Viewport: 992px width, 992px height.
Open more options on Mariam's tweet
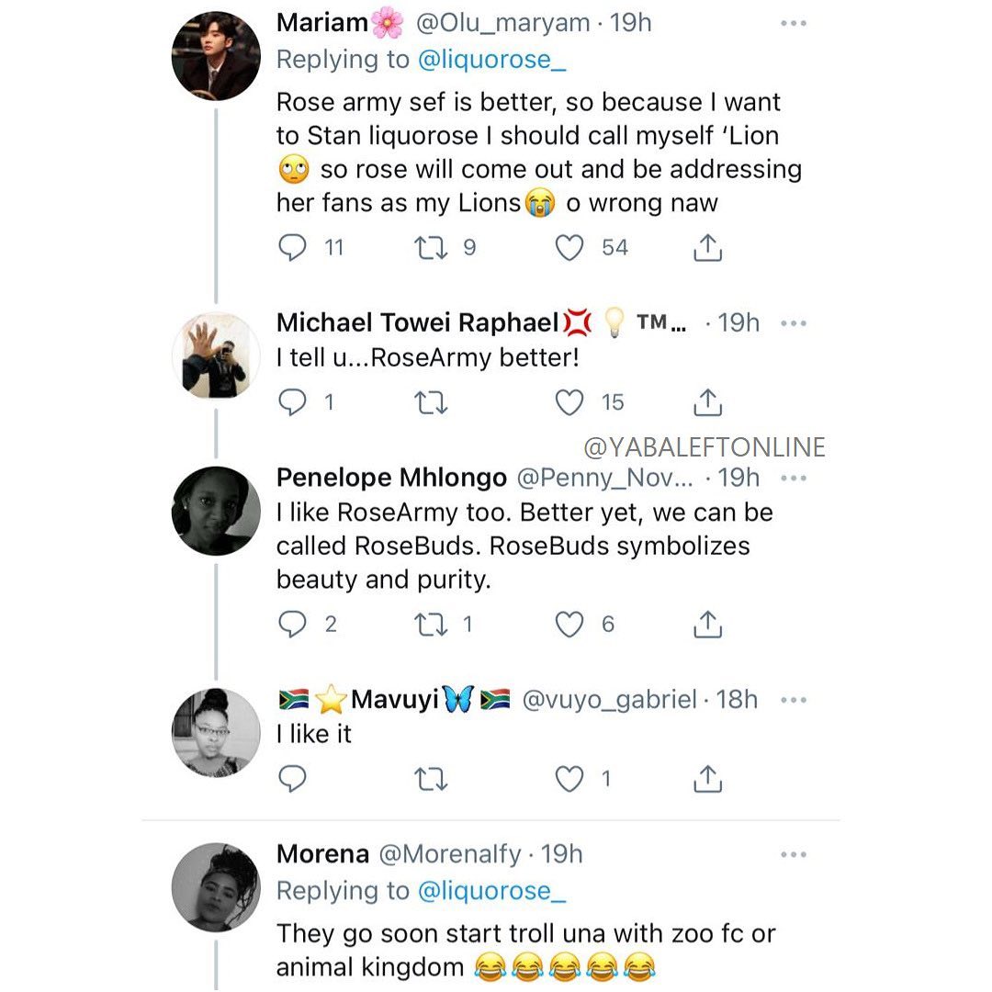[x=792, y=24]
